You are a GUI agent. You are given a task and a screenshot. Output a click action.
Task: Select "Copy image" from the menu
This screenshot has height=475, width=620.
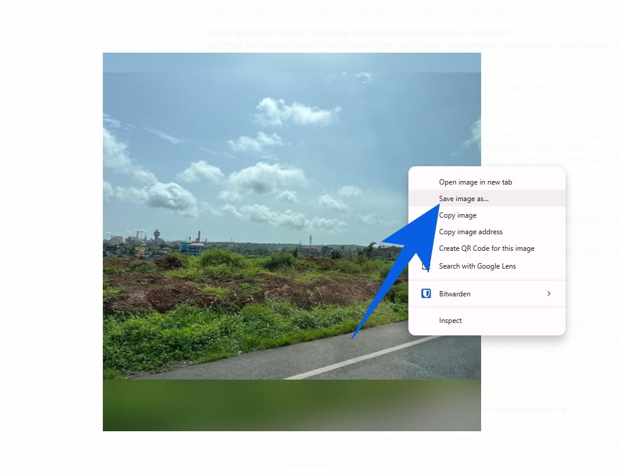(x=457, y=215)
